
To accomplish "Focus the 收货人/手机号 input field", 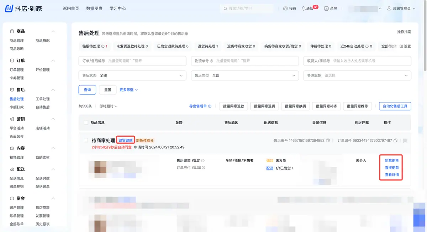I will tap(357, 61).
